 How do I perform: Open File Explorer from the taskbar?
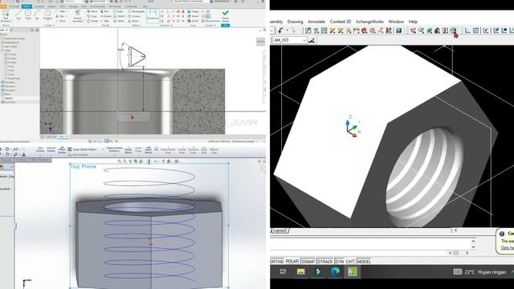point(300,271)
